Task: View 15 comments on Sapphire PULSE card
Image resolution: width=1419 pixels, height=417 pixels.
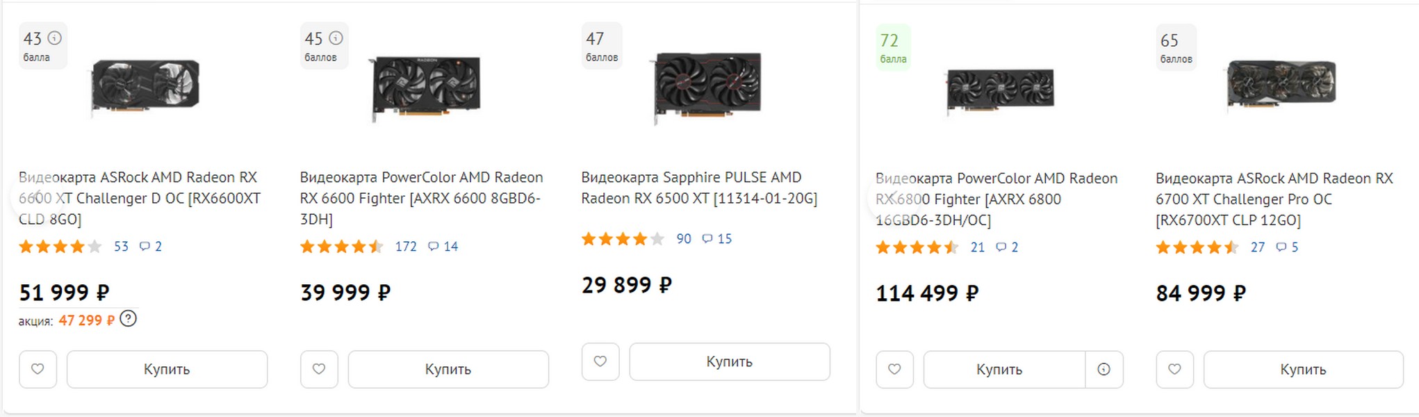Action: click(717, 239)
